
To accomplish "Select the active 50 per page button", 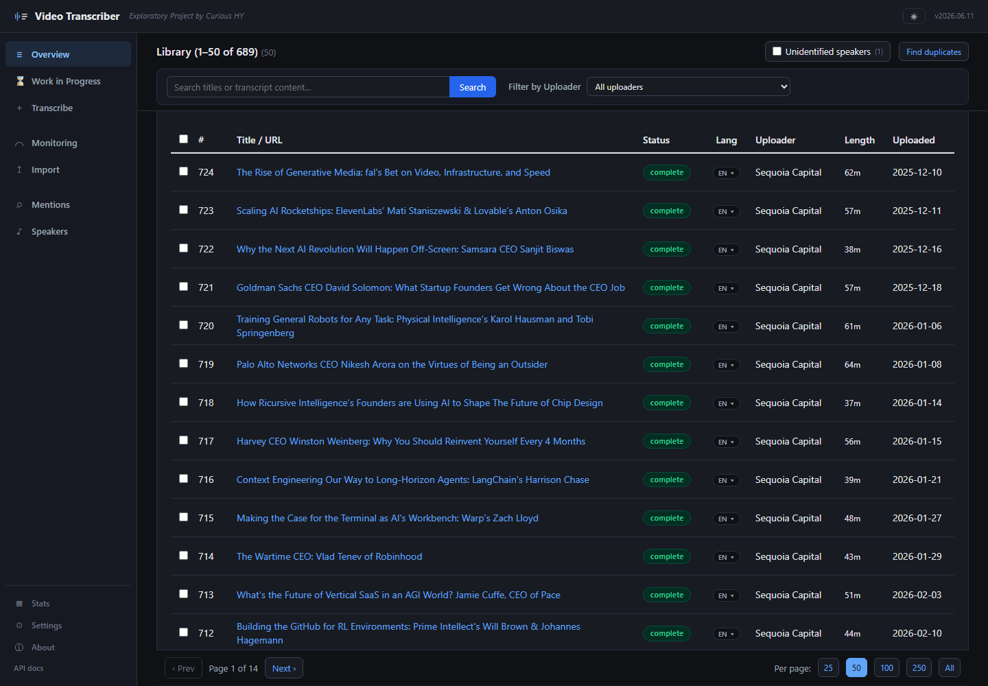I will point(856,667).
